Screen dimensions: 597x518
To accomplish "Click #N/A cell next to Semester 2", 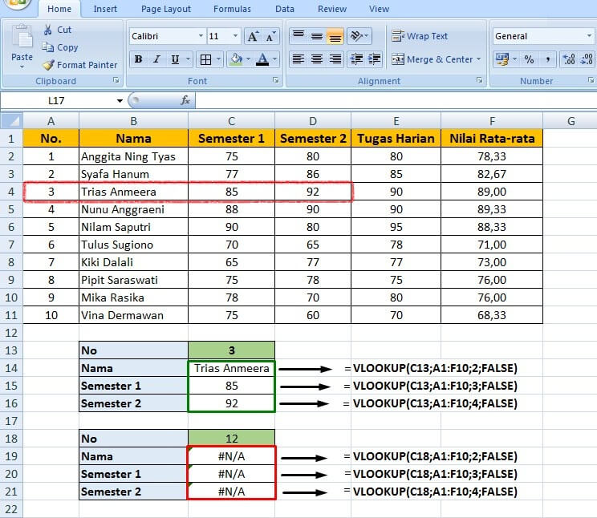I will point(231,492).
